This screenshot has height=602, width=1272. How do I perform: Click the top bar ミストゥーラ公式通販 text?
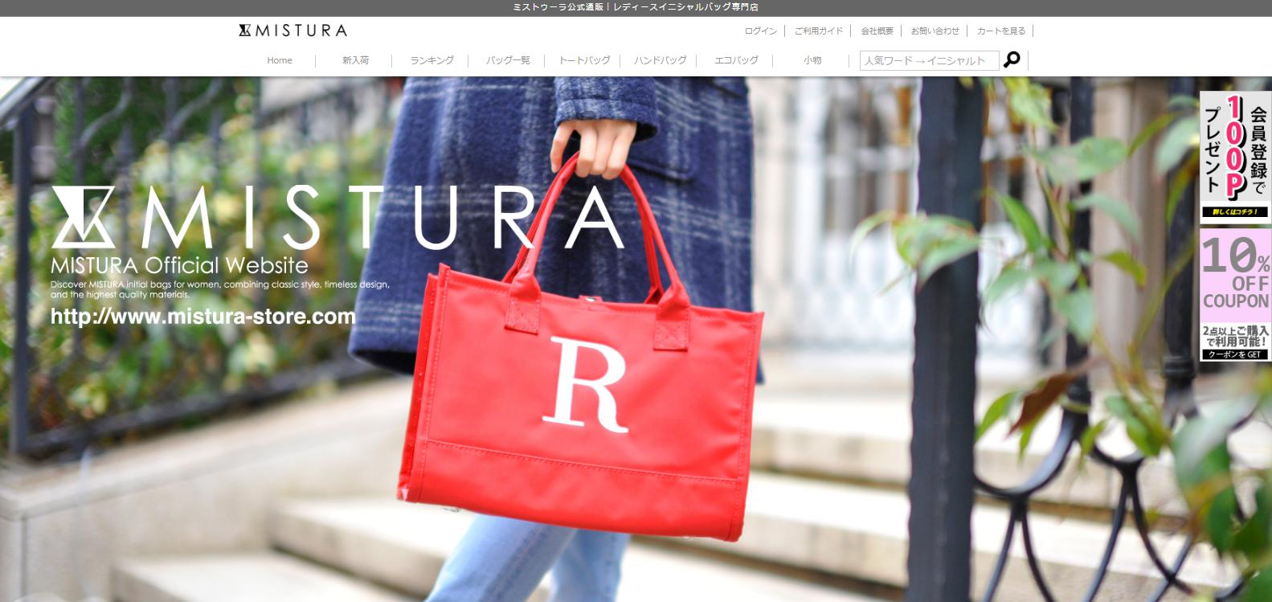click(x=636, y=7)
